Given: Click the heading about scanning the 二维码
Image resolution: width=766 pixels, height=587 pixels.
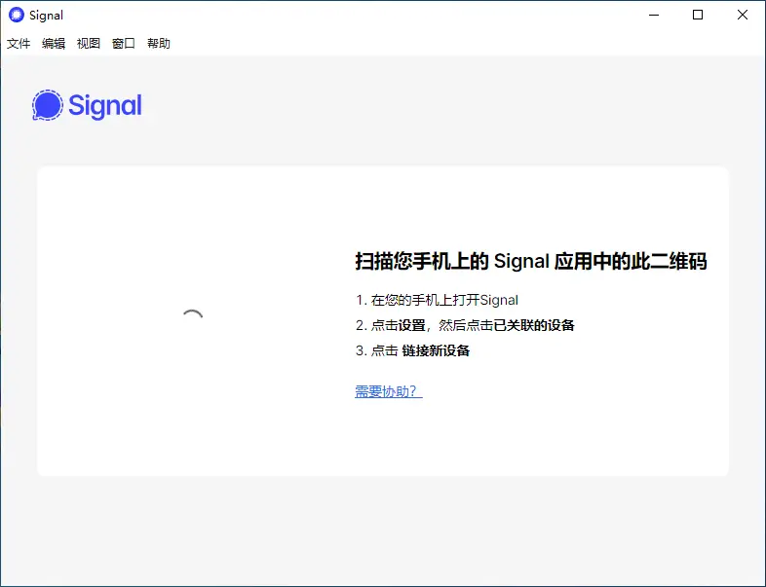Looking at the screenshot, I should click(530, 261).
